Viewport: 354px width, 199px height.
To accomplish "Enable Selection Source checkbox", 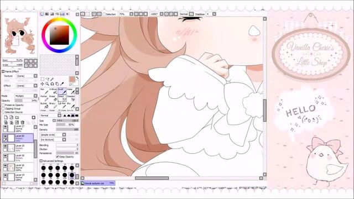I will [x=3, y=112].
